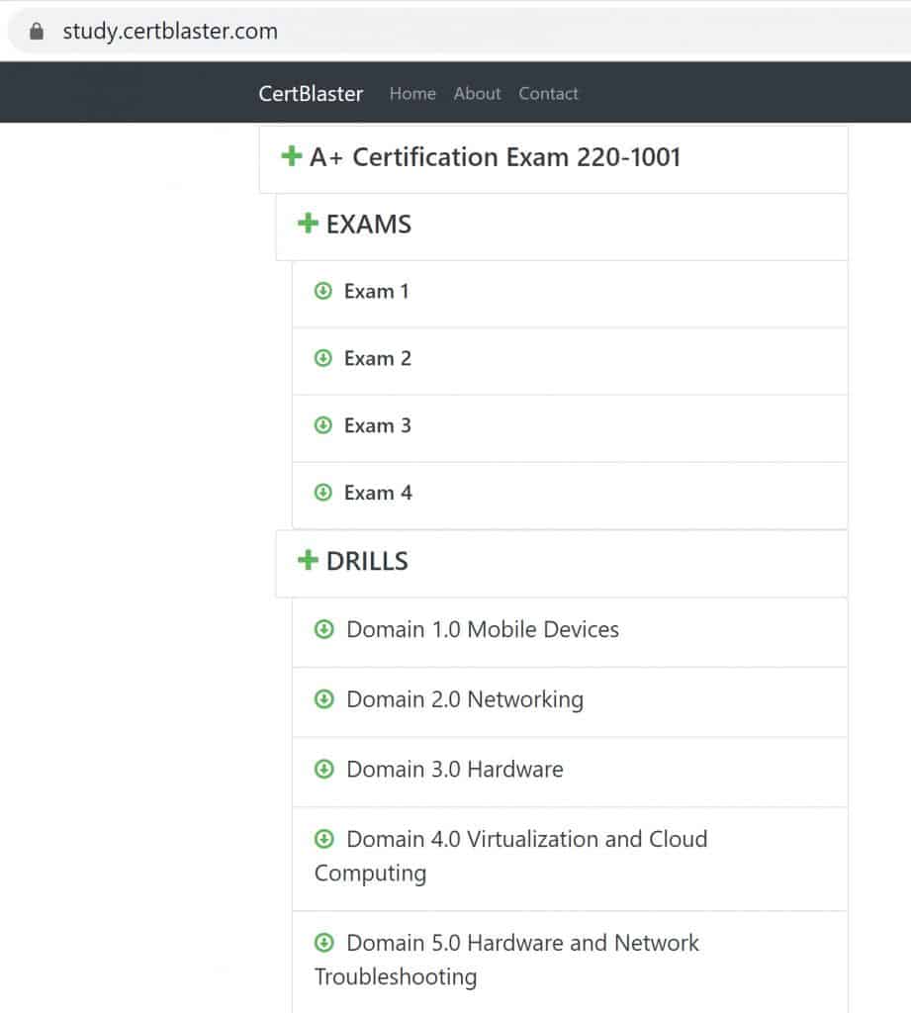Click the EXAMS section title
Viewport: 911px width, 1013px height.
tap(368, 225)
